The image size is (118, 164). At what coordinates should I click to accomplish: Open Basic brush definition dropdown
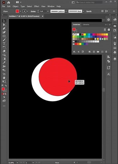(x=84, y=11)
